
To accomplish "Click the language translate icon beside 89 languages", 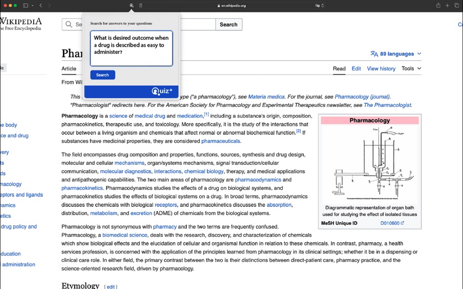I will click(x=374, y=54).
